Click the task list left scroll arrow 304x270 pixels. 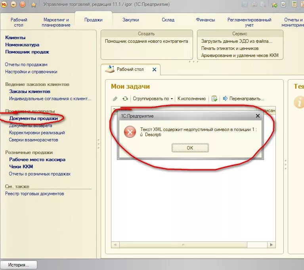[x=115, y=245]
